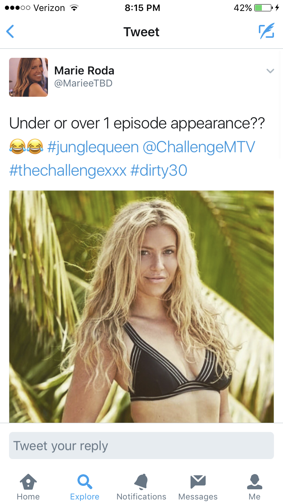Tap the back arrow icon
Screen dimensions: 283x504
[10, 32]
